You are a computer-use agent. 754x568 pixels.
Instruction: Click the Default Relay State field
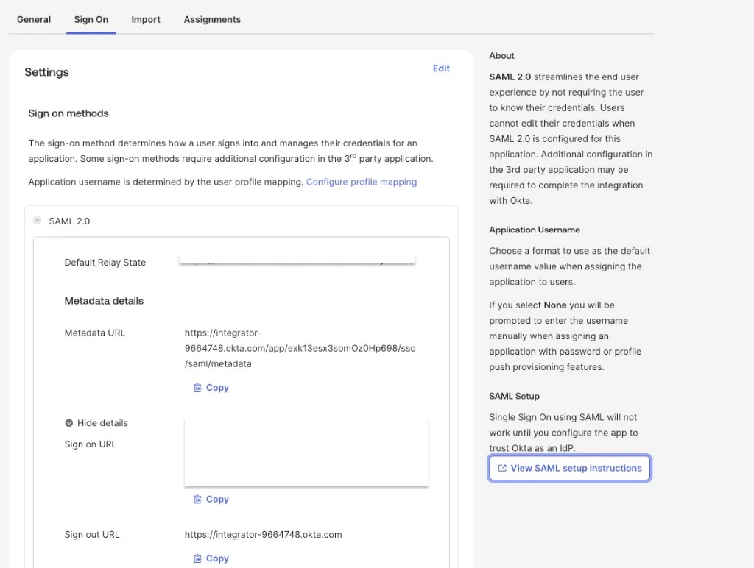coord(297,259)
